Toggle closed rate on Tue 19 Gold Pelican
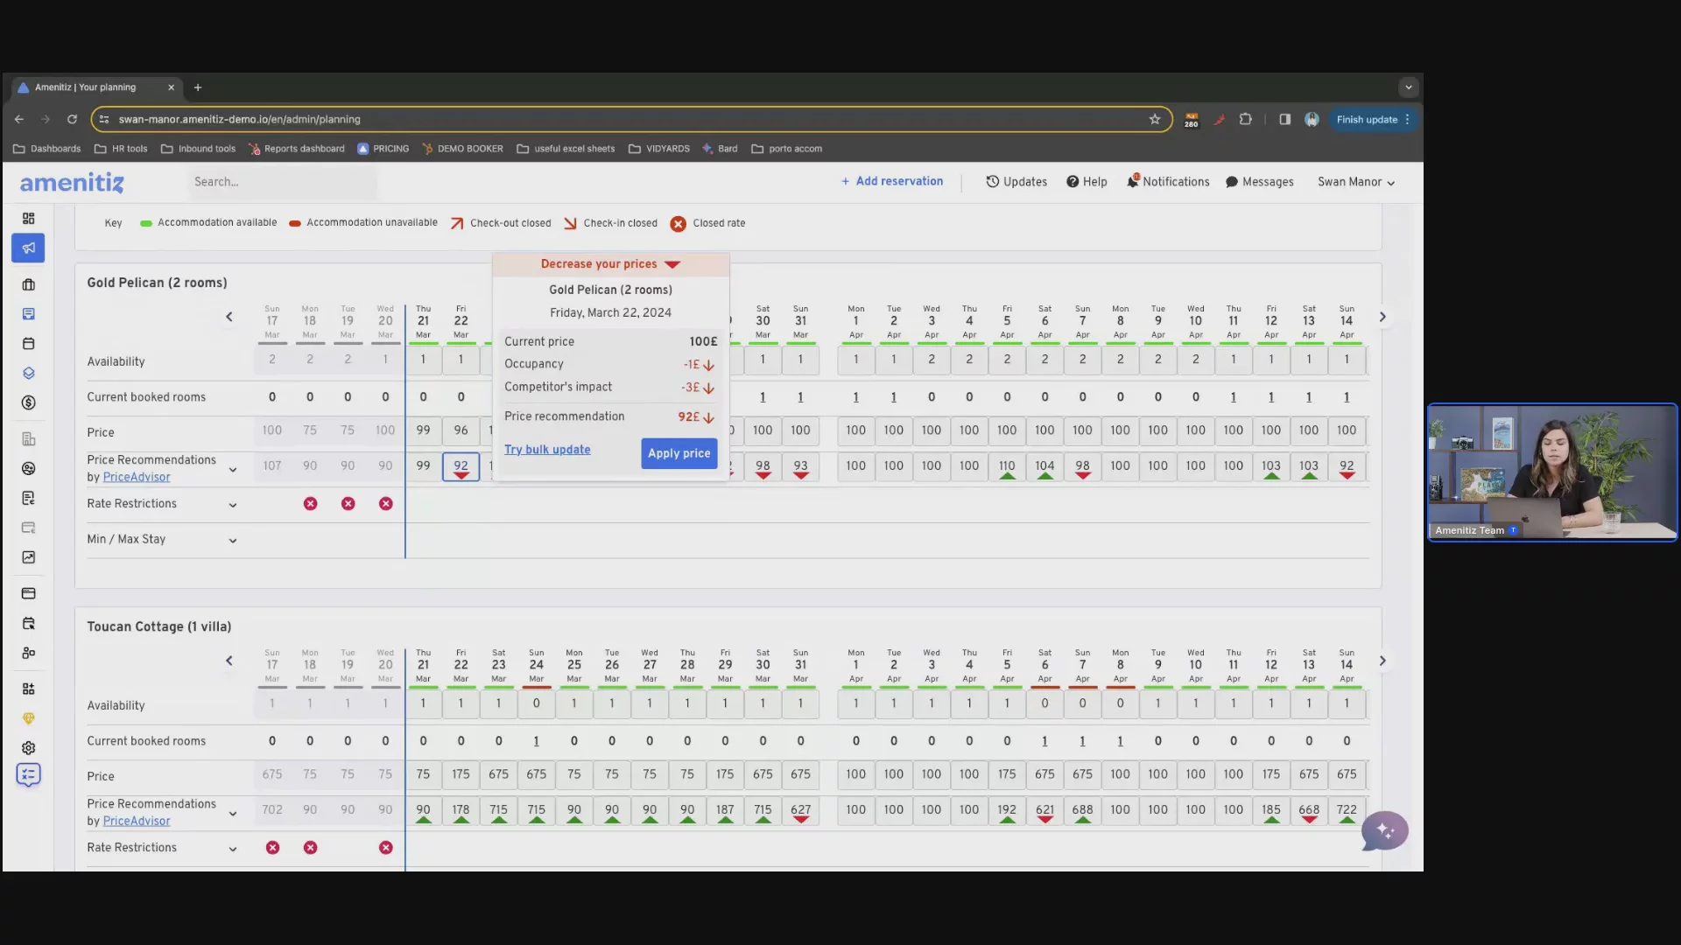The width and height of the screenshot is (1681, 945). pos(348,504)
